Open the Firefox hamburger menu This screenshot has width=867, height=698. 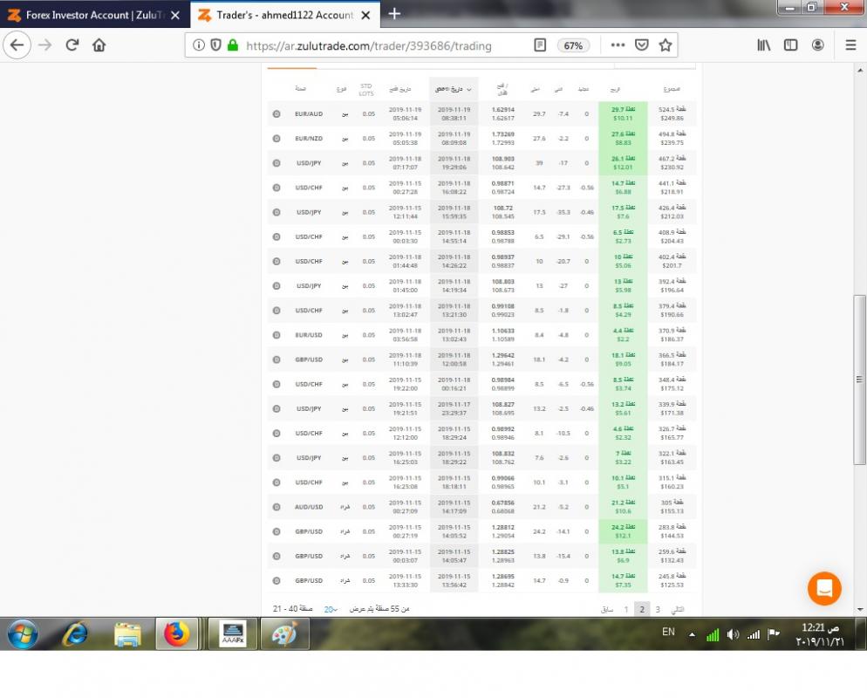[851, 45]
